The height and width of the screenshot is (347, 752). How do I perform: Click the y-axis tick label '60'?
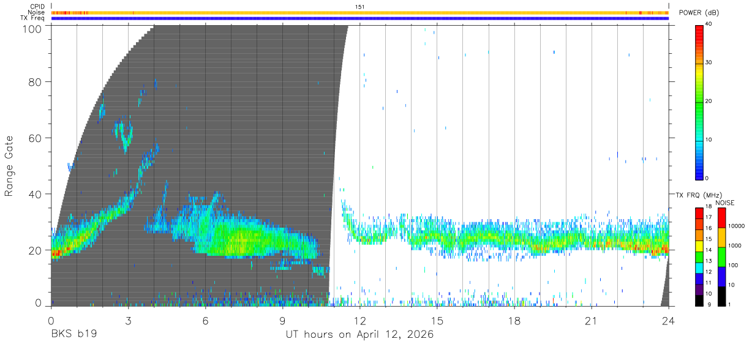tap(34, 138)
